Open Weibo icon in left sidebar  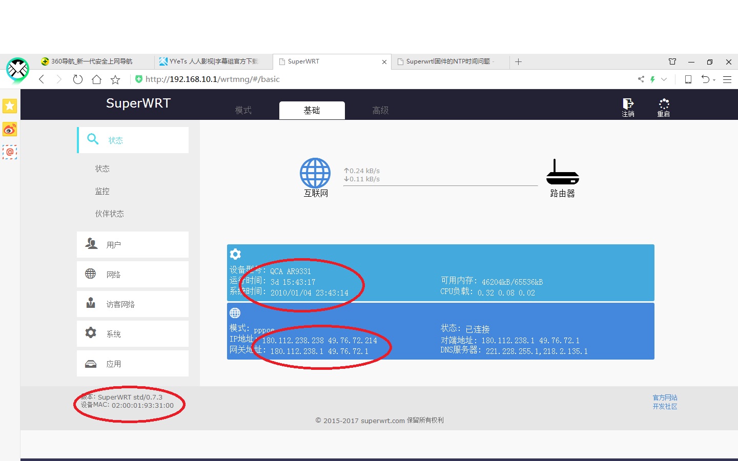click(x=10, y=129)
